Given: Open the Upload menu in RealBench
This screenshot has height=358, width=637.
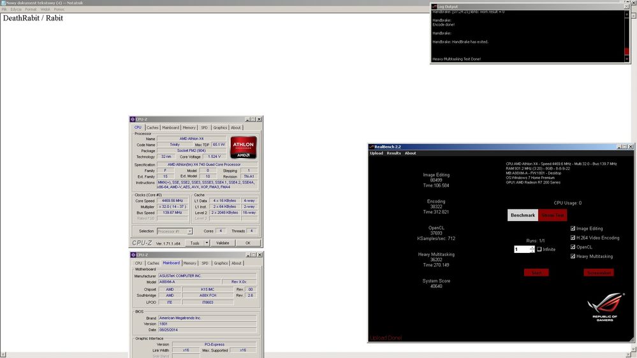Looking at the screenshot, I should [377, 153].
